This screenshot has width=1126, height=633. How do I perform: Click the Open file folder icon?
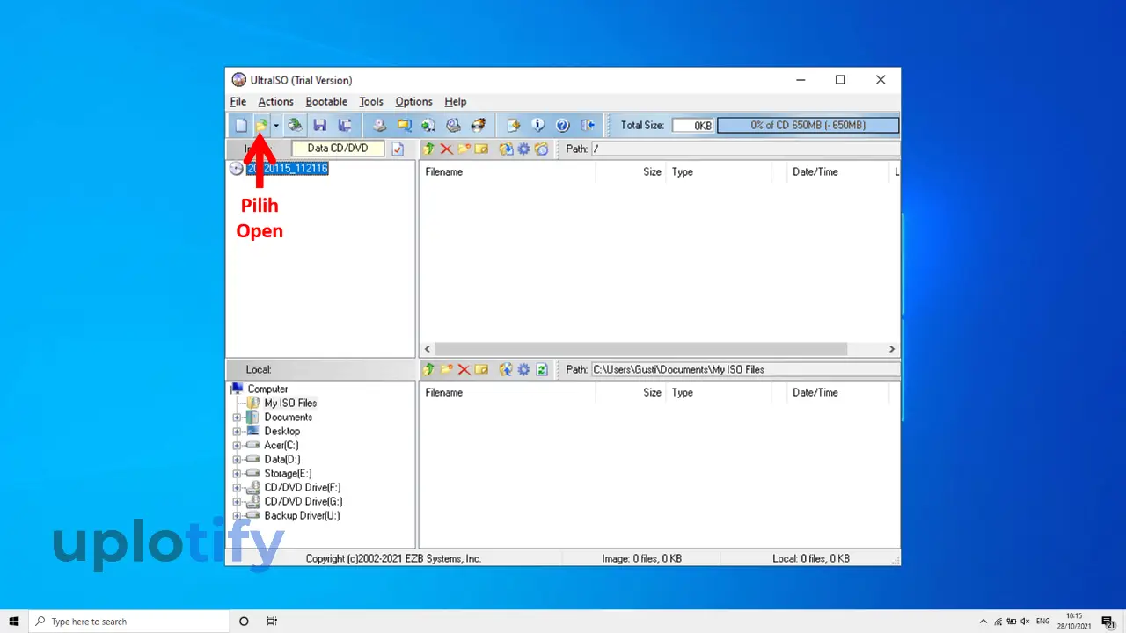click(261, 126)
